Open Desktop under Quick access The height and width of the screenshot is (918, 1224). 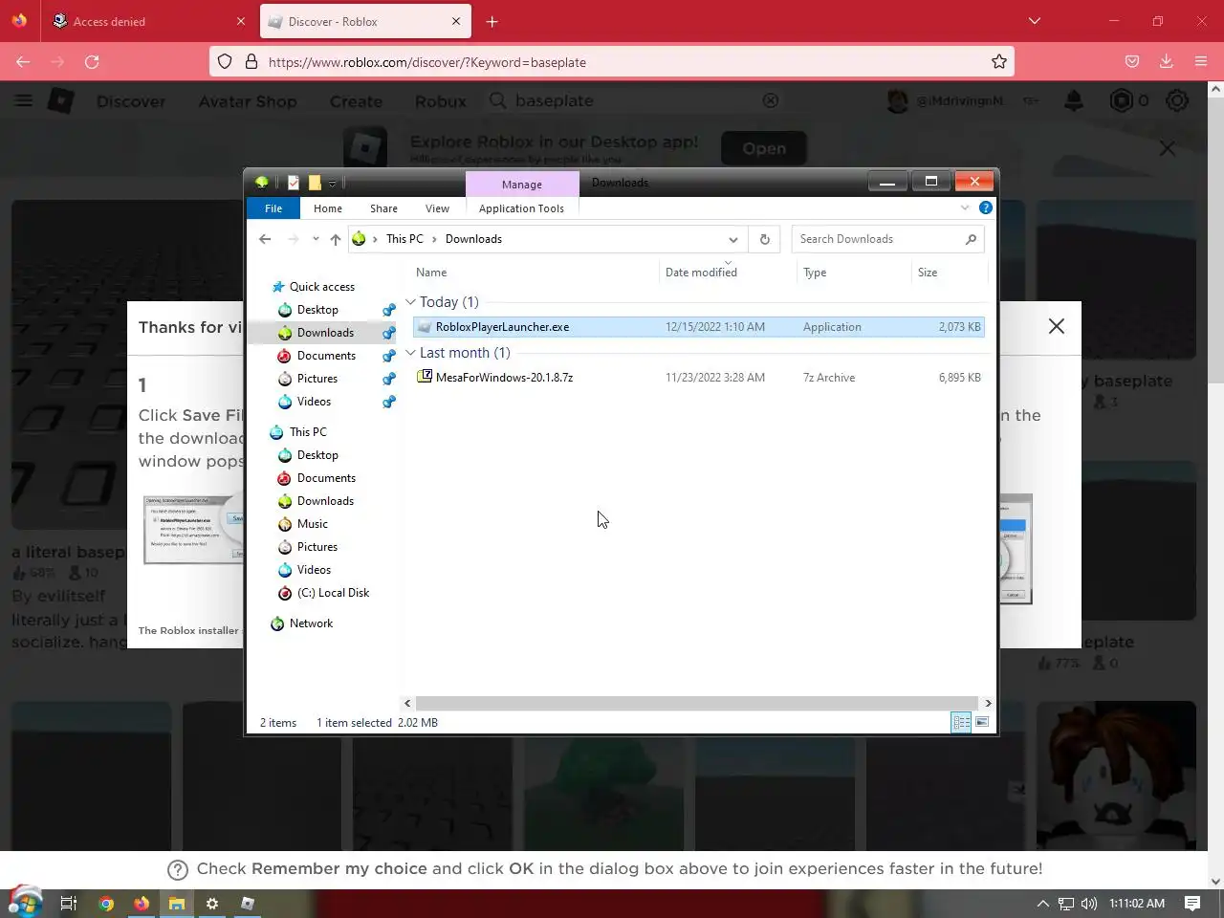tap(317, 310)
